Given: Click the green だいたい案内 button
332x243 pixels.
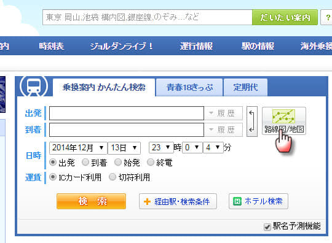Looking at the screenshot, I should pos(285,17).
